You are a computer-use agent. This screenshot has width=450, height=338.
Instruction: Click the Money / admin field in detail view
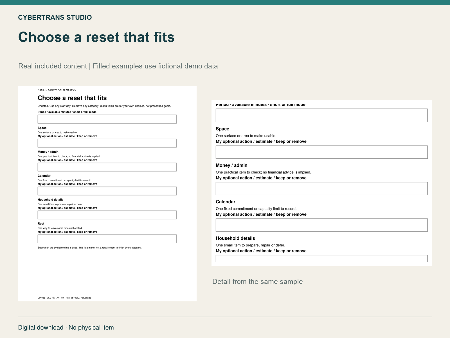coord(322,188)
